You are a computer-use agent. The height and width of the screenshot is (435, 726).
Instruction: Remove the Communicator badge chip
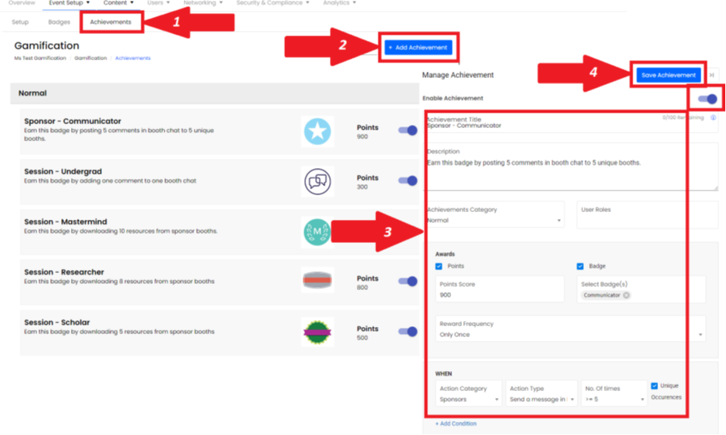[x=626, y=295]
